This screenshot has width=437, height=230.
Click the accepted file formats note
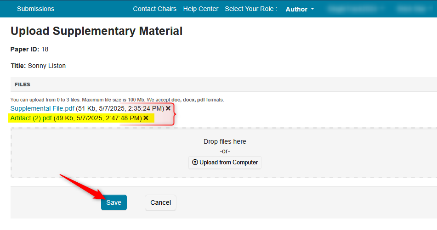(x=117, y=100)
